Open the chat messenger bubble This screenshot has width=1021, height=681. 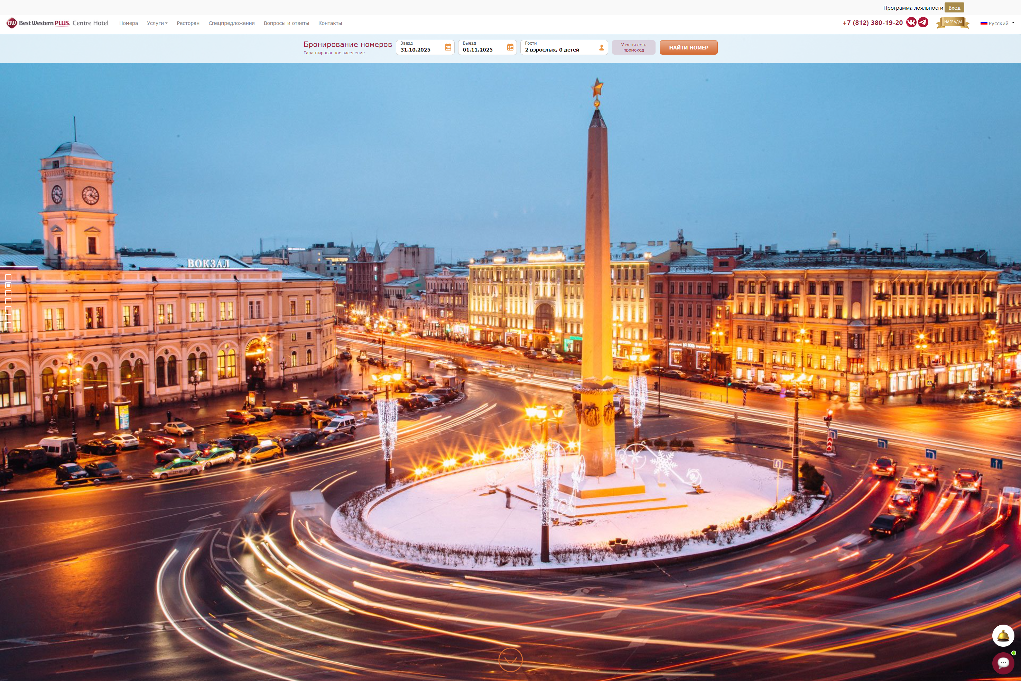click(1003, 663)
